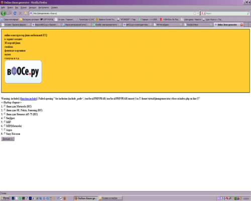The width and height of the screenshot is (251, 201).
Task: Switch to the 404 Не найдено tab
Action: [168, 25]
